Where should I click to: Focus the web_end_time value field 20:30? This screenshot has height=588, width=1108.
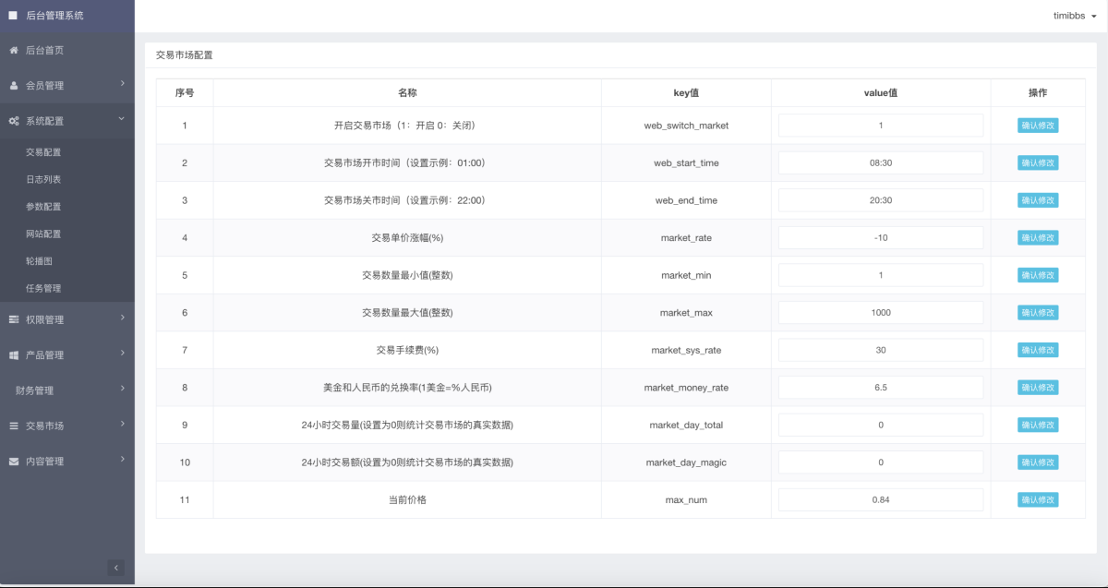(x=881, y=200)
